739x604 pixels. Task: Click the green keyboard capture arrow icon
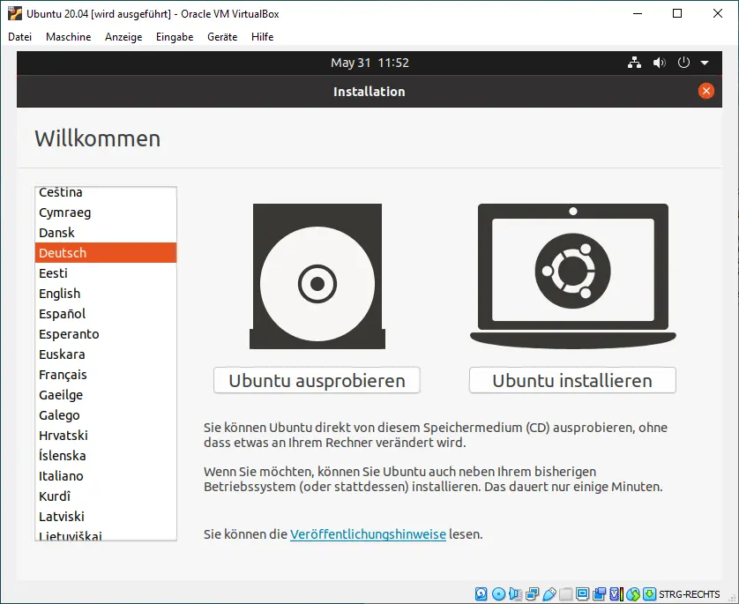pyautogui.click(x=650, y=593)
